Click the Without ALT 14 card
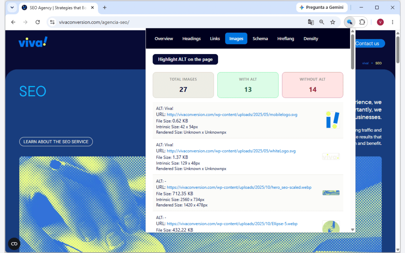 click(313, 85)
